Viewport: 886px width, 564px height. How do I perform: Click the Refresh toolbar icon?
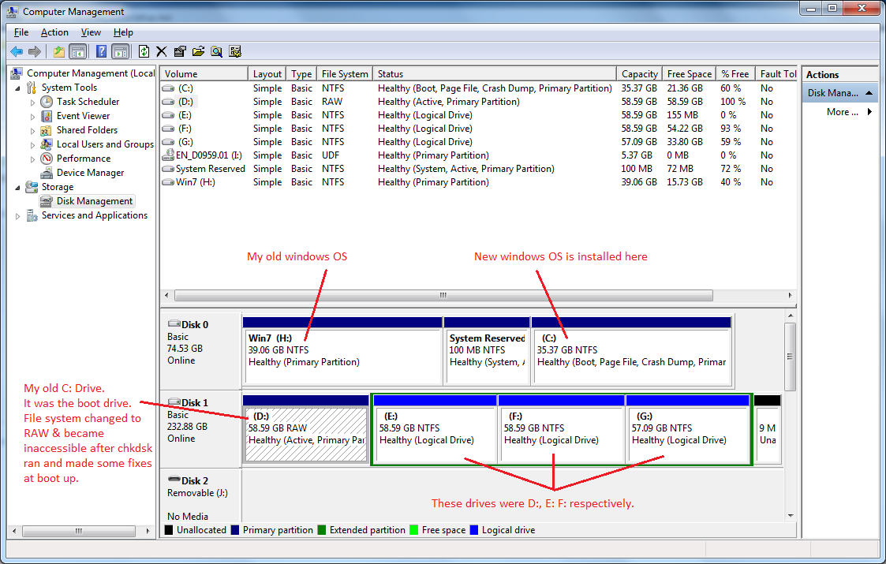click(144, 52)
